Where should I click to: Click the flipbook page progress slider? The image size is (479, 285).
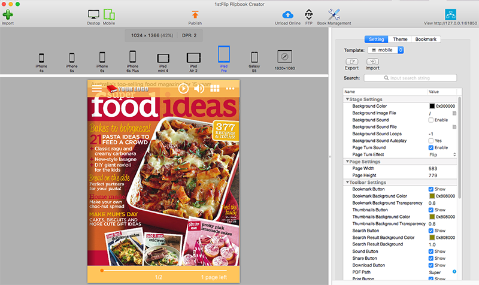pyautogui.click(x=163, y=271)
